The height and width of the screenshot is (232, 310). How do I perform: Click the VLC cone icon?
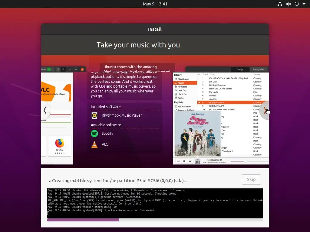coord(94,144)
